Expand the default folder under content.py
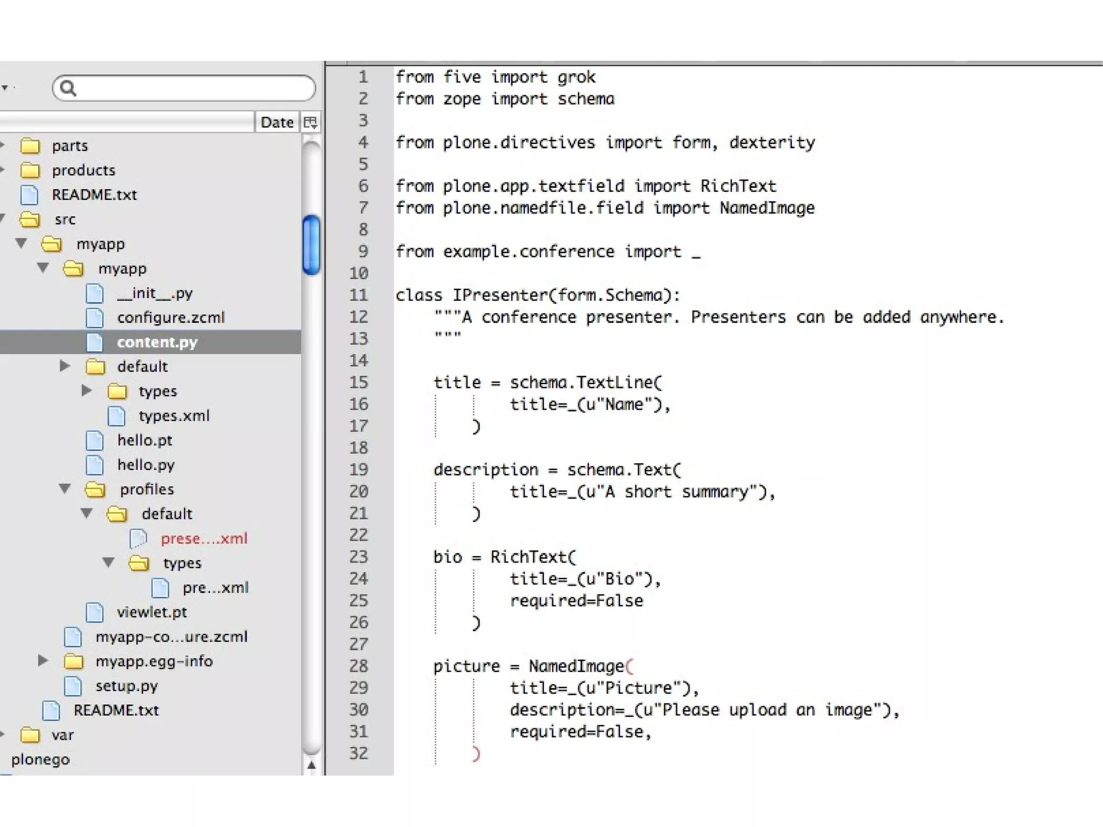1103x827 pixels. point(65,366)
